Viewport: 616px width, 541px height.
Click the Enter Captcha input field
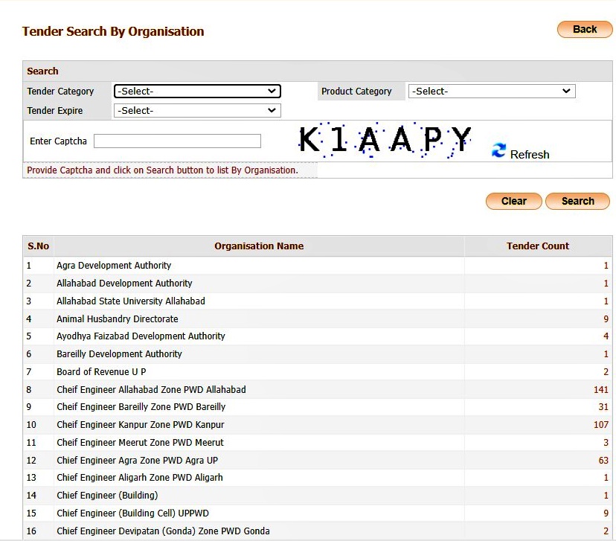pos(177,141)
